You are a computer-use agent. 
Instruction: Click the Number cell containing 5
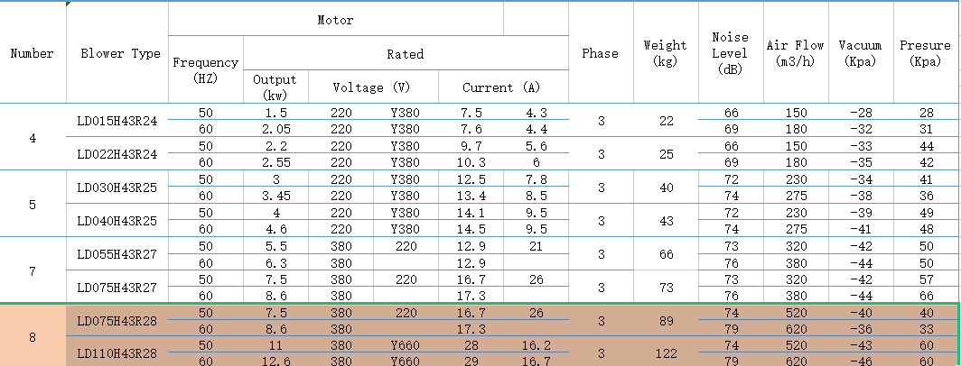(x=33, y=204)
